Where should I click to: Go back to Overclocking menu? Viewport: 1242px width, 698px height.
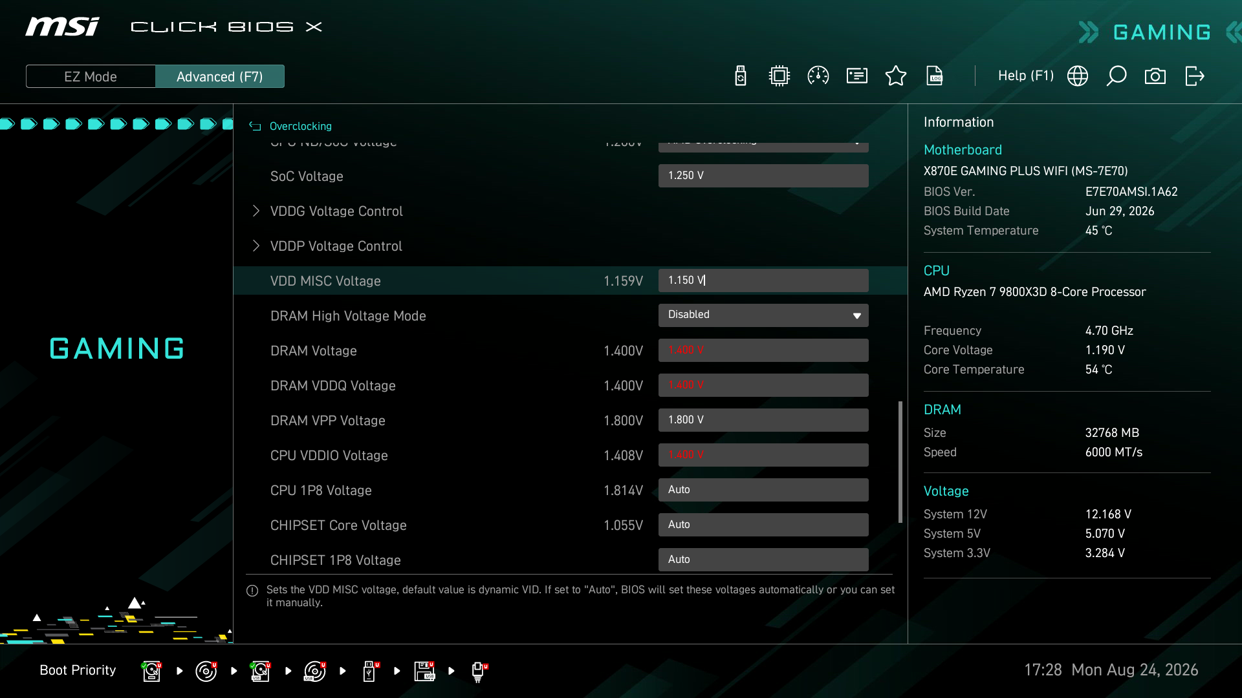(x=300, y=126)
